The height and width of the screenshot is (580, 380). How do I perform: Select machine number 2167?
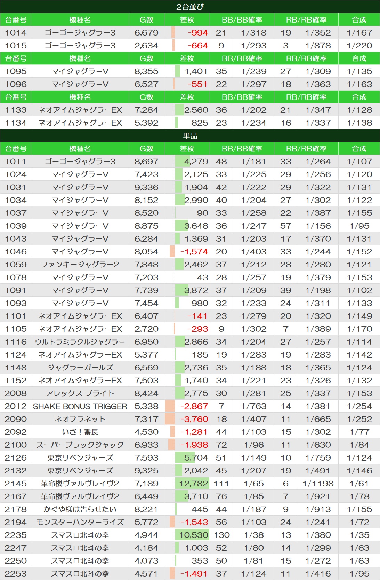click(16, 496)
